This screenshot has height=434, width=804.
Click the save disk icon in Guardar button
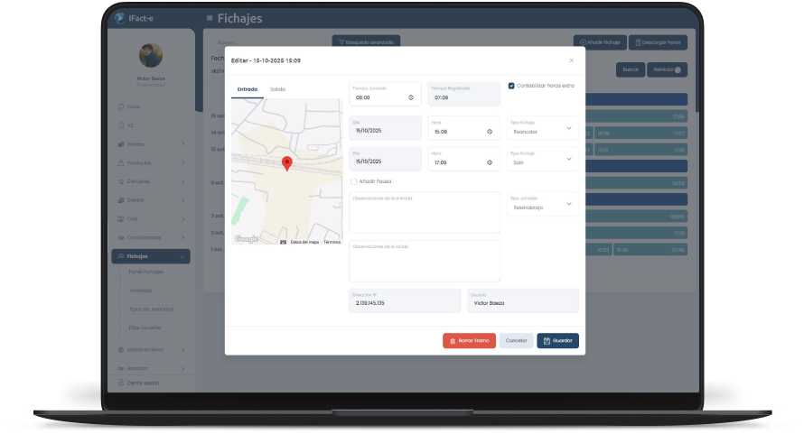pos(547,341)
